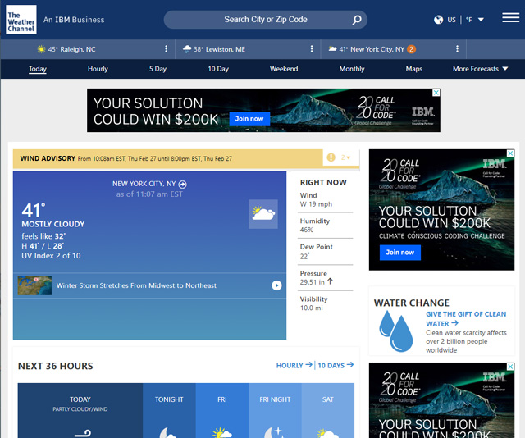Select the FRI NIGHT forecast column

[x=275, y=411]
